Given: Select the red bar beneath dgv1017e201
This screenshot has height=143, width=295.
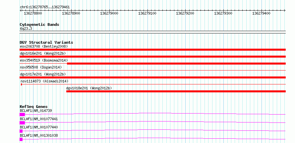Looking at the screenshot, I should [x=152, y=77].
